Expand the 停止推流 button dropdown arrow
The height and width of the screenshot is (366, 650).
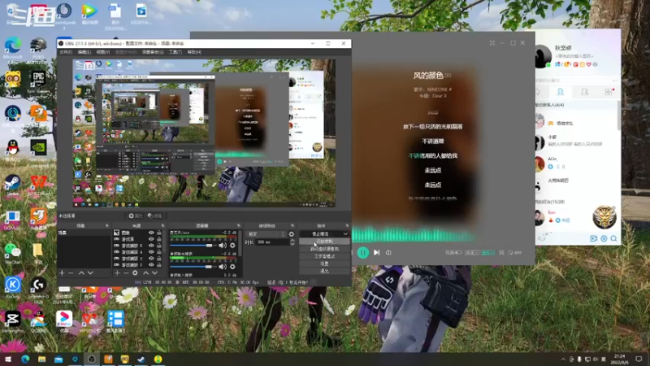345,234
